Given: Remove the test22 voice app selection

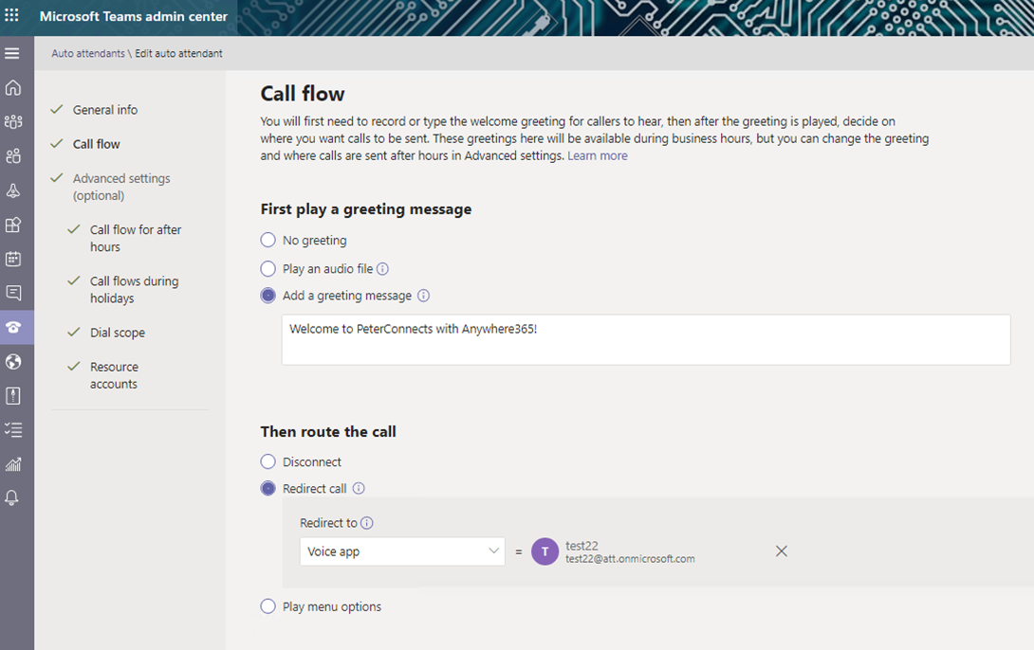Looking at the screenshot, I should 781,551.
